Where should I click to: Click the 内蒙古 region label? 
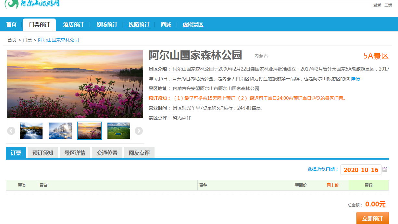(x=261, y=56)
